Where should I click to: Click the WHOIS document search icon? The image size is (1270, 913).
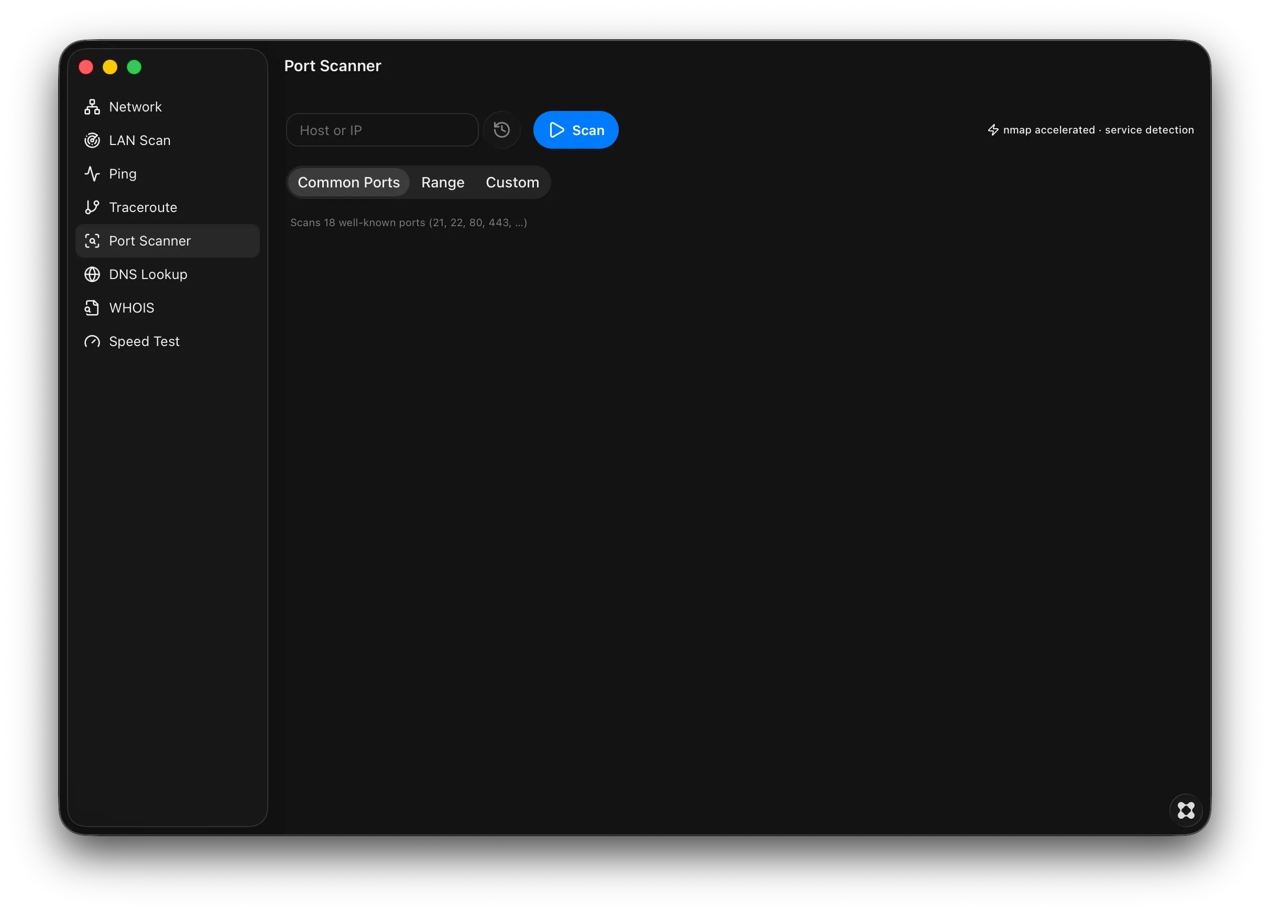coord(92,308)
